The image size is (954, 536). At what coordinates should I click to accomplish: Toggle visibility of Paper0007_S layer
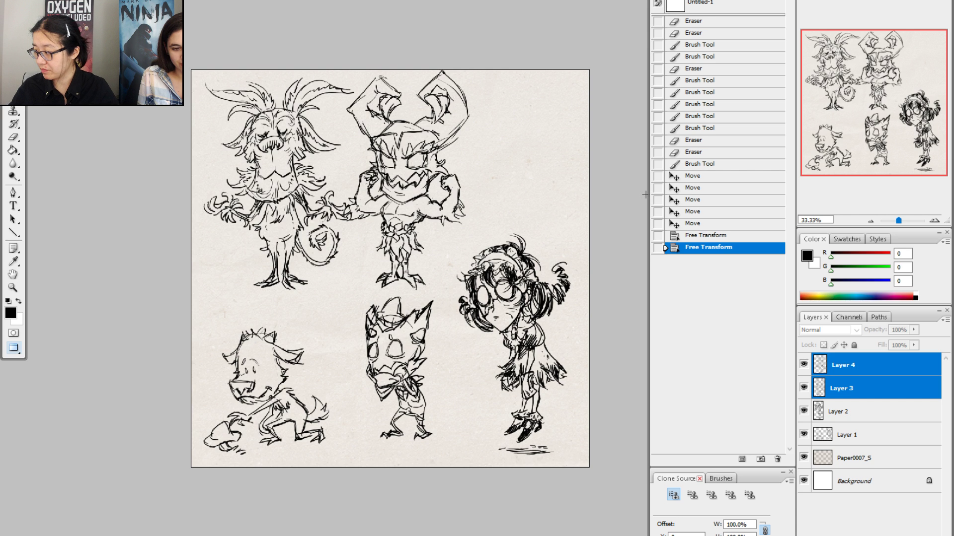click(804, 457)
